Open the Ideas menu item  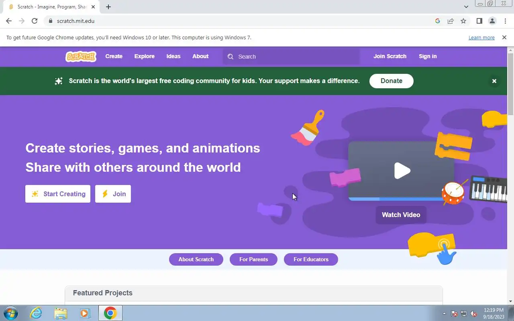tap(173, 57)
